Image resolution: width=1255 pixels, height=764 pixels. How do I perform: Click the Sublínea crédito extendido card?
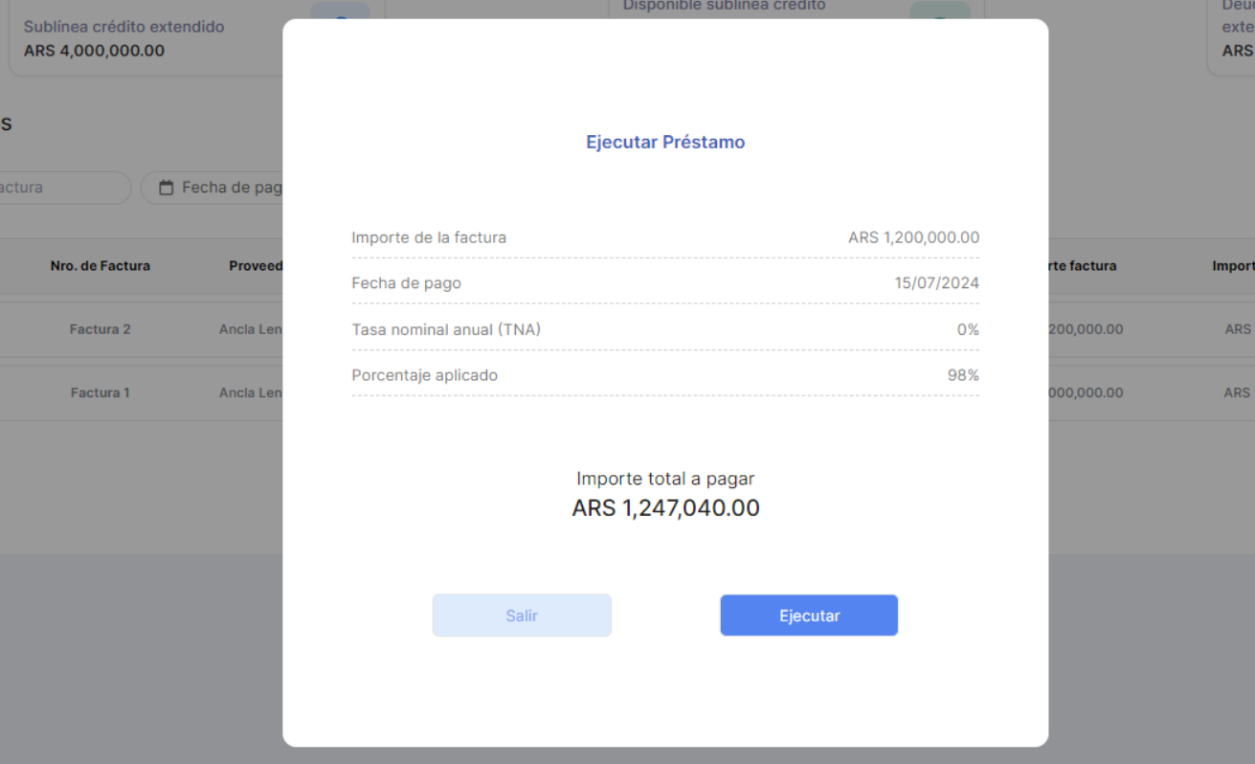point(144,38)
